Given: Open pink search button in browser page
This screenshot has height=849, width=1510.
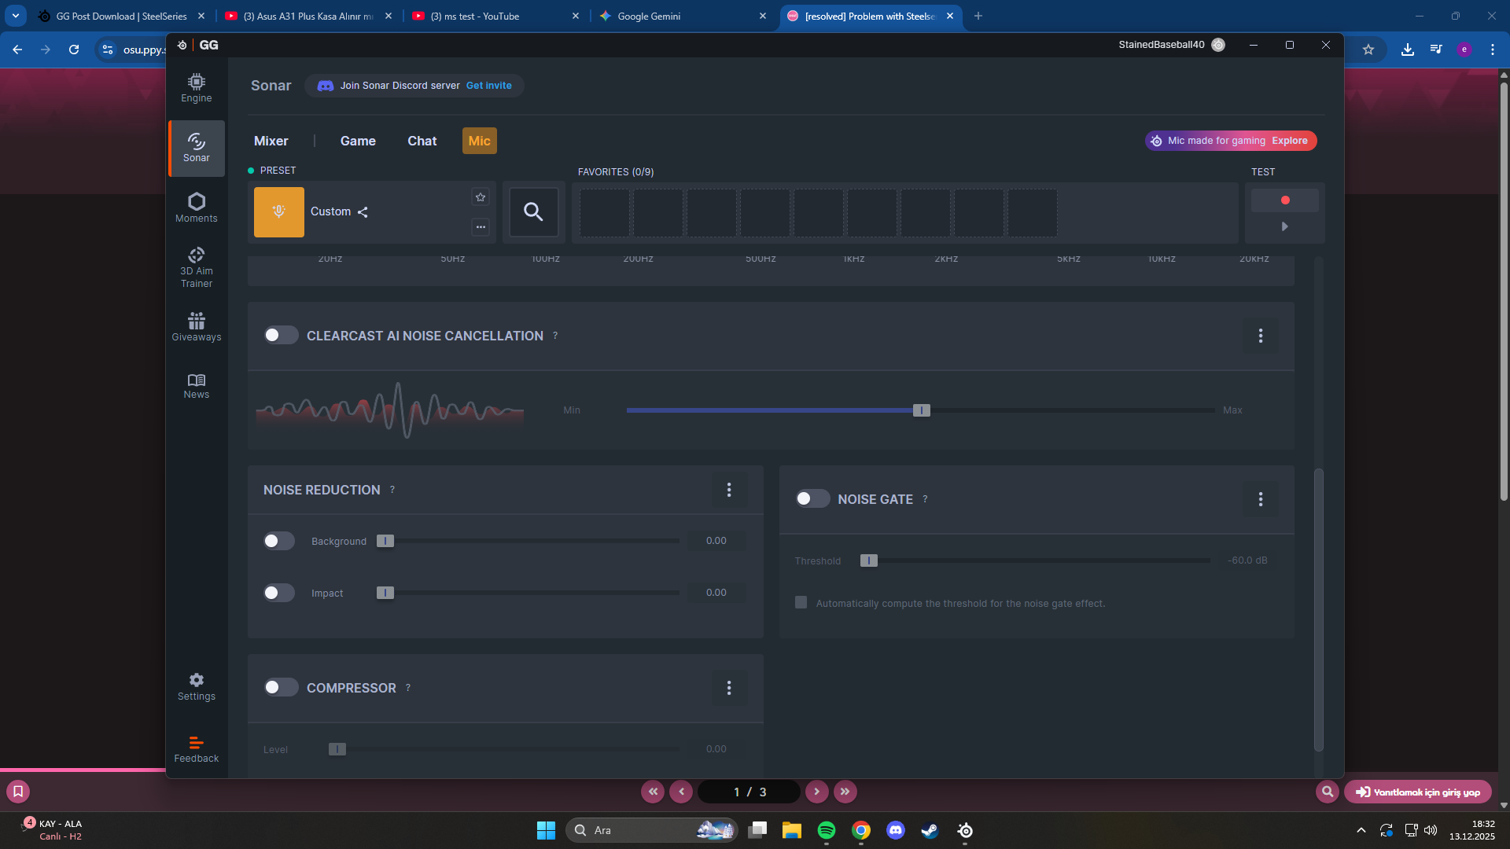Looking at the screenshot, I should click(1328, 792).
